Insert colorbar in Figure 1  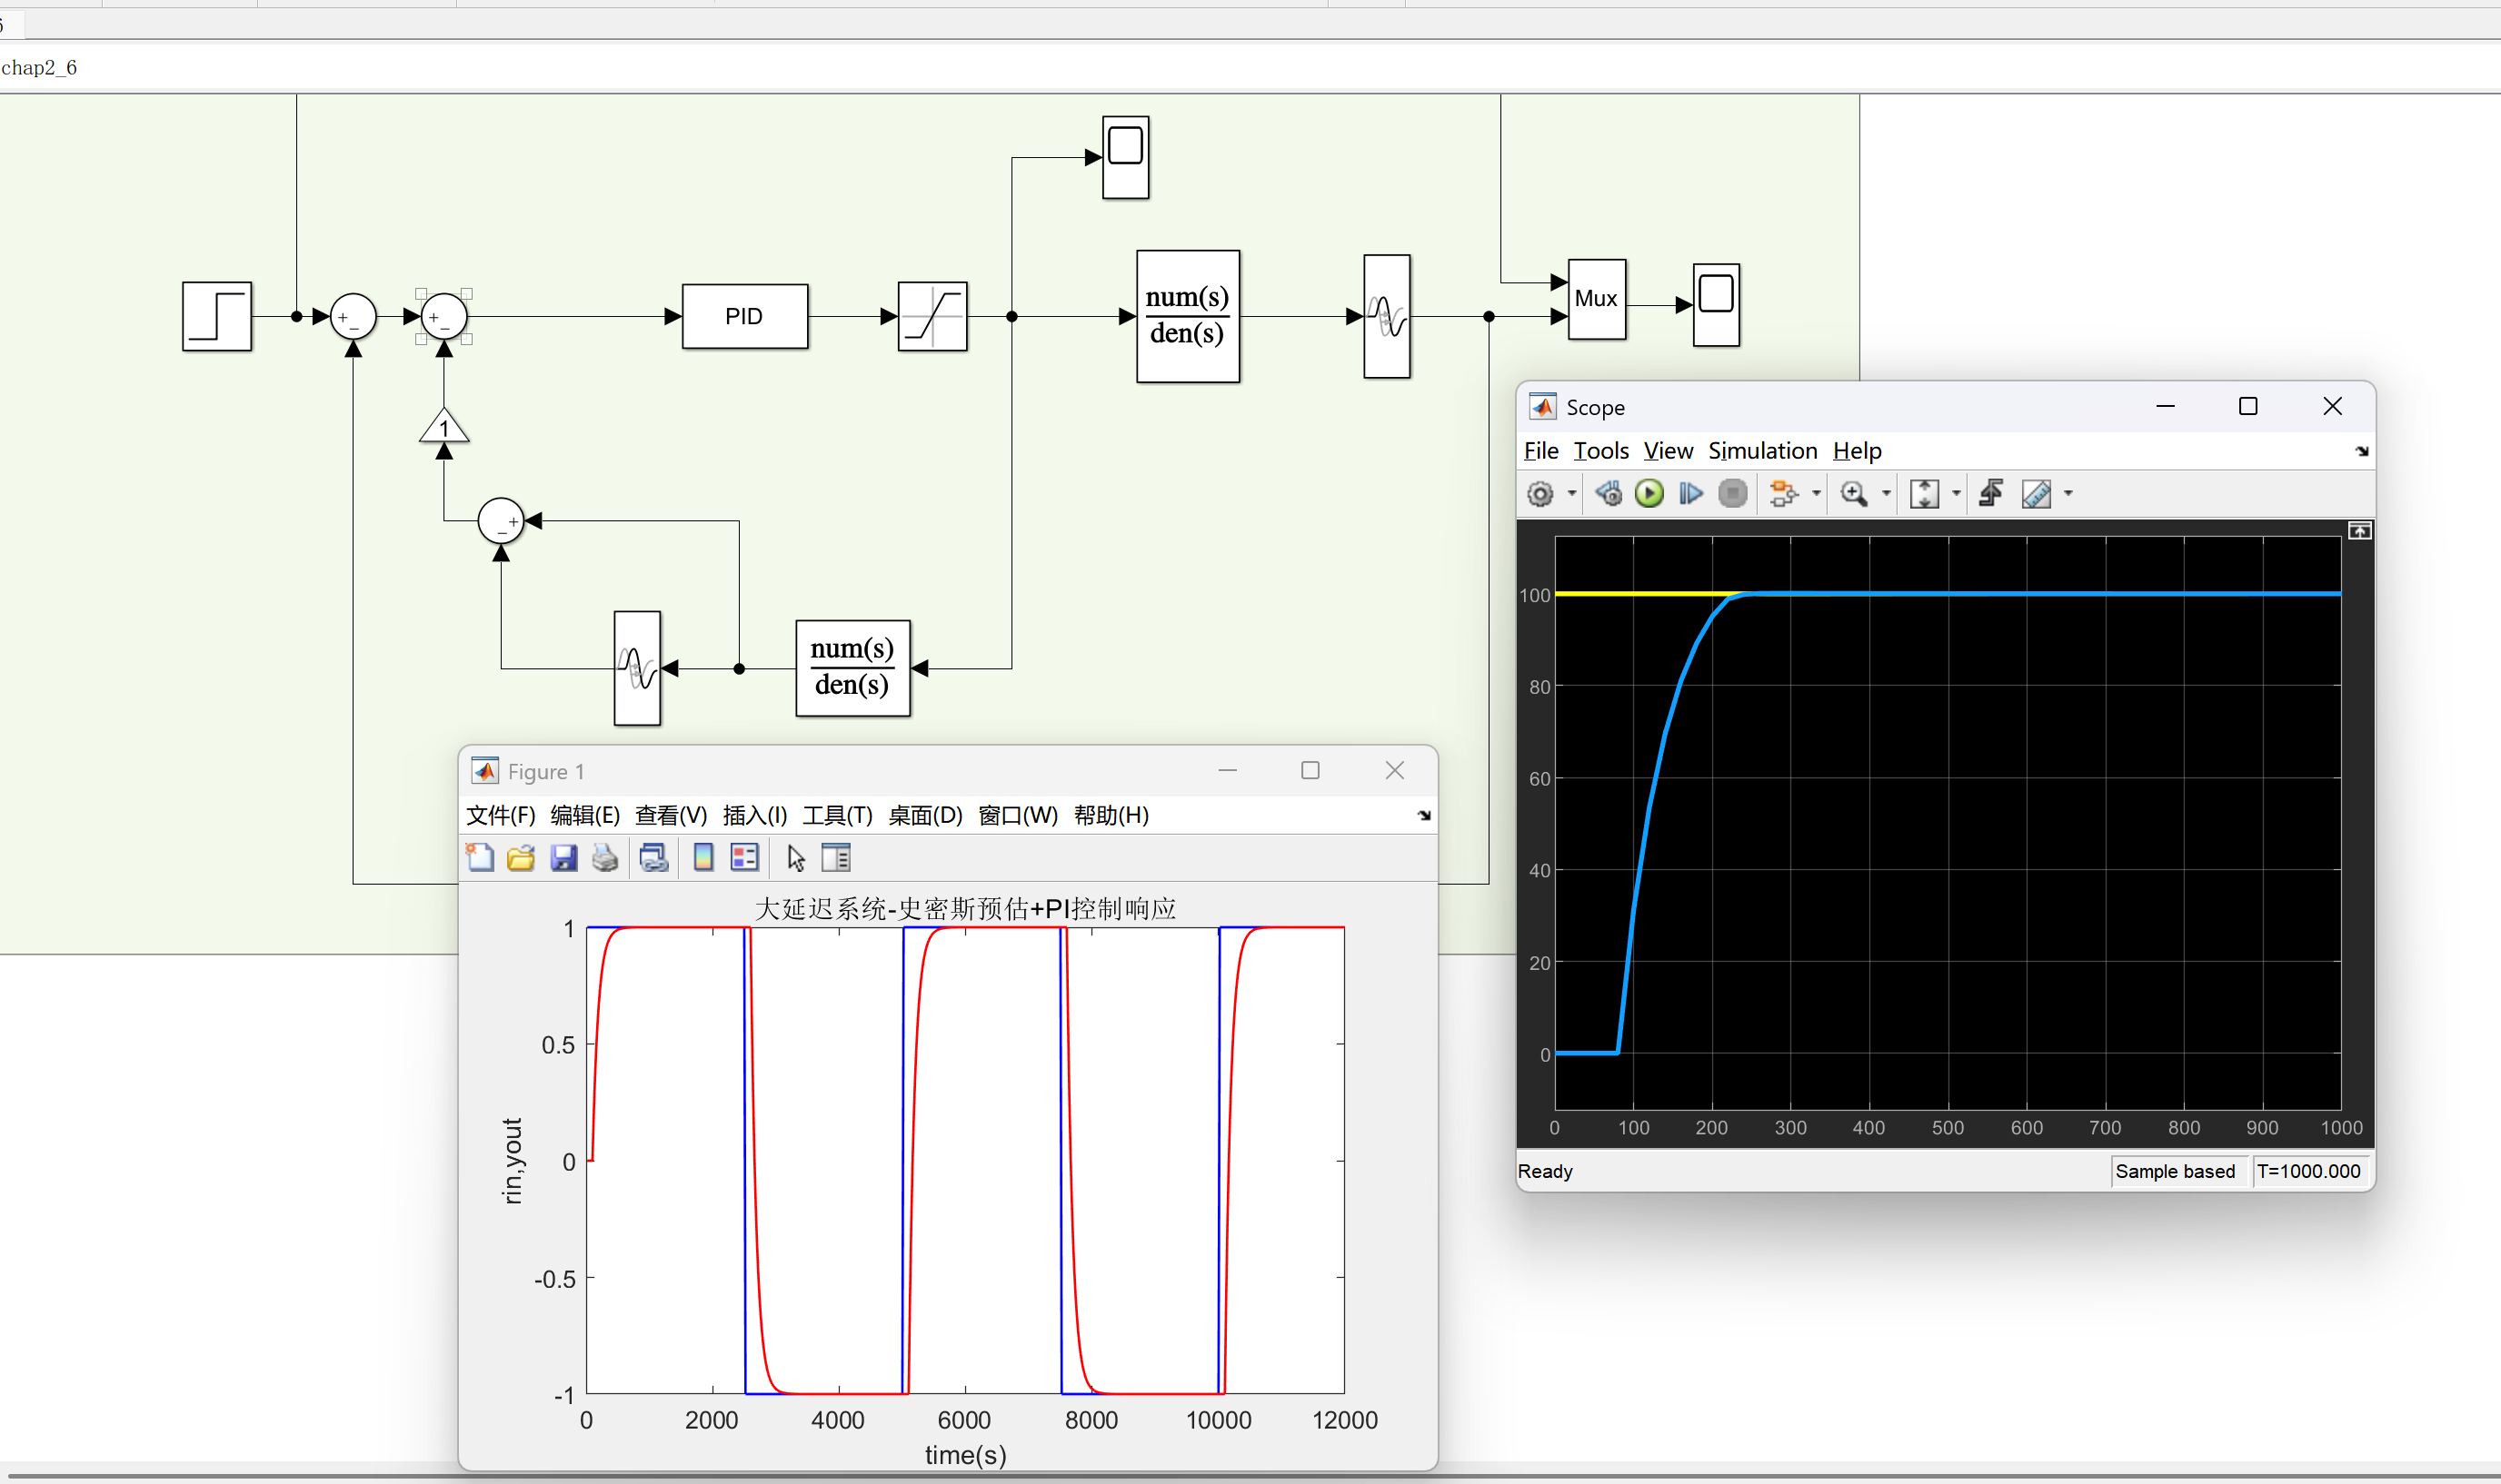point(703,857)
